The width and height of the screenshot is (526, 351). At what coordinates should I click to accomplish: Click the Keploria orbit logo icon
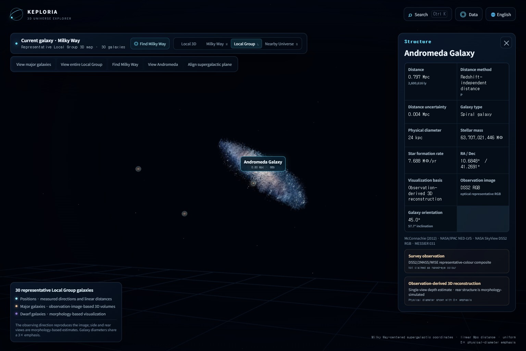[16, 14]
